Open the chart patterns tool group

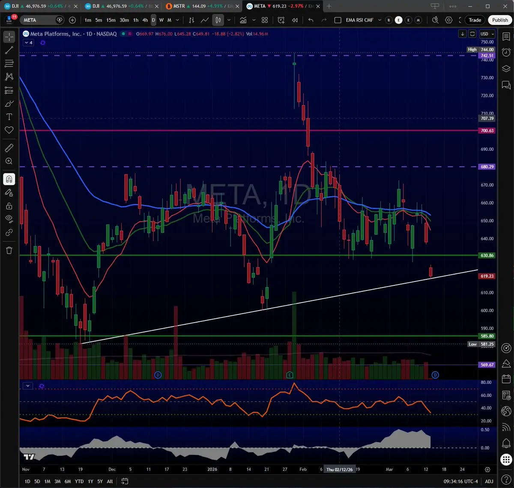point(9,77)
